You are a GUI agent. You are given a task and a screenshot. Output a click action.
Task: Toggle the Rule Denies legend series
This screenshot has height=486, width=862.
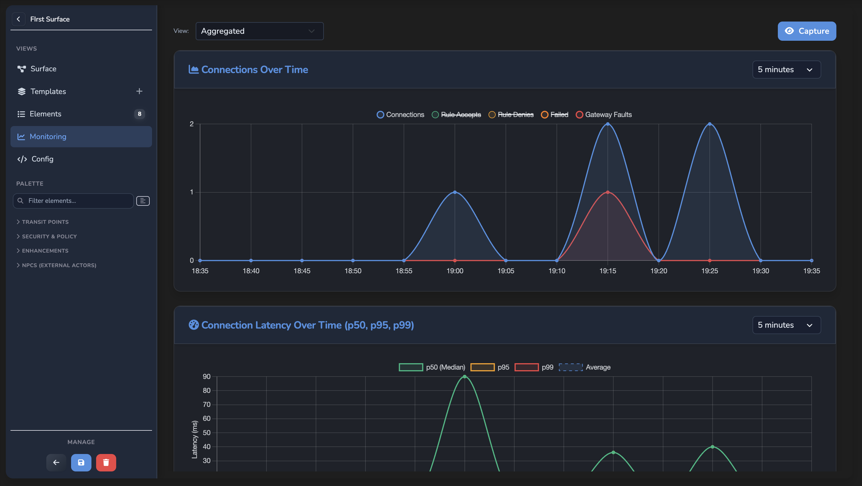(511, 115)
